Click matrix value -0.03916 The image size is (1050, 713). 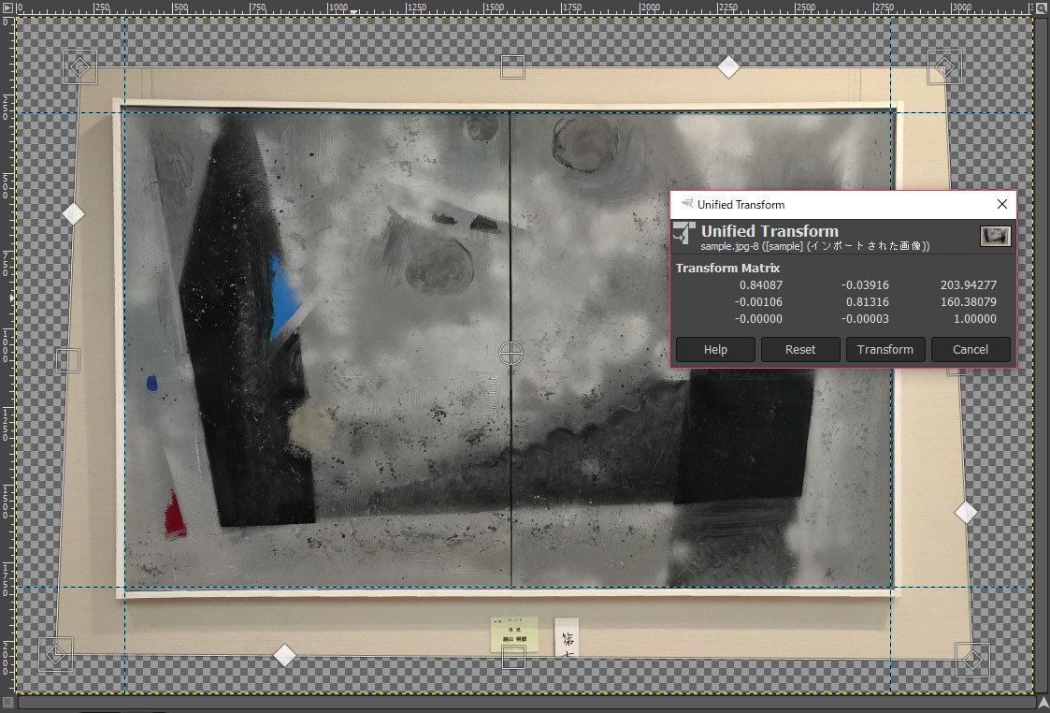tap(865, 284)
